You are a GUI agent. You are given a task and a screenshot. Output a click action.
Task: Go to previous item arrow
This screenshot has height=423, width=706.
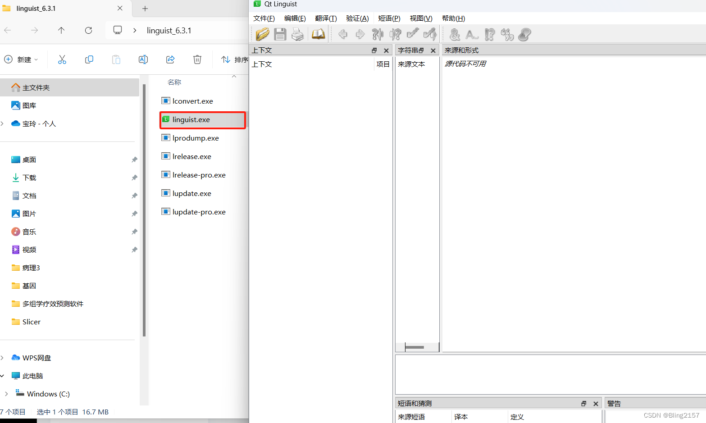343,34
